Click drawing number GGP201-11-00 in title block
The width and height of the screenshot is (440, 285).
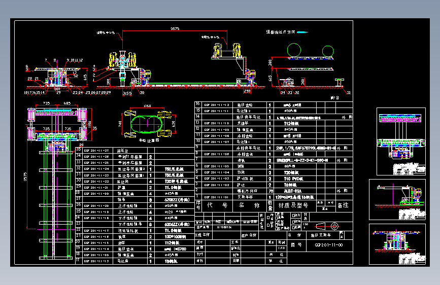click(328, 245)
